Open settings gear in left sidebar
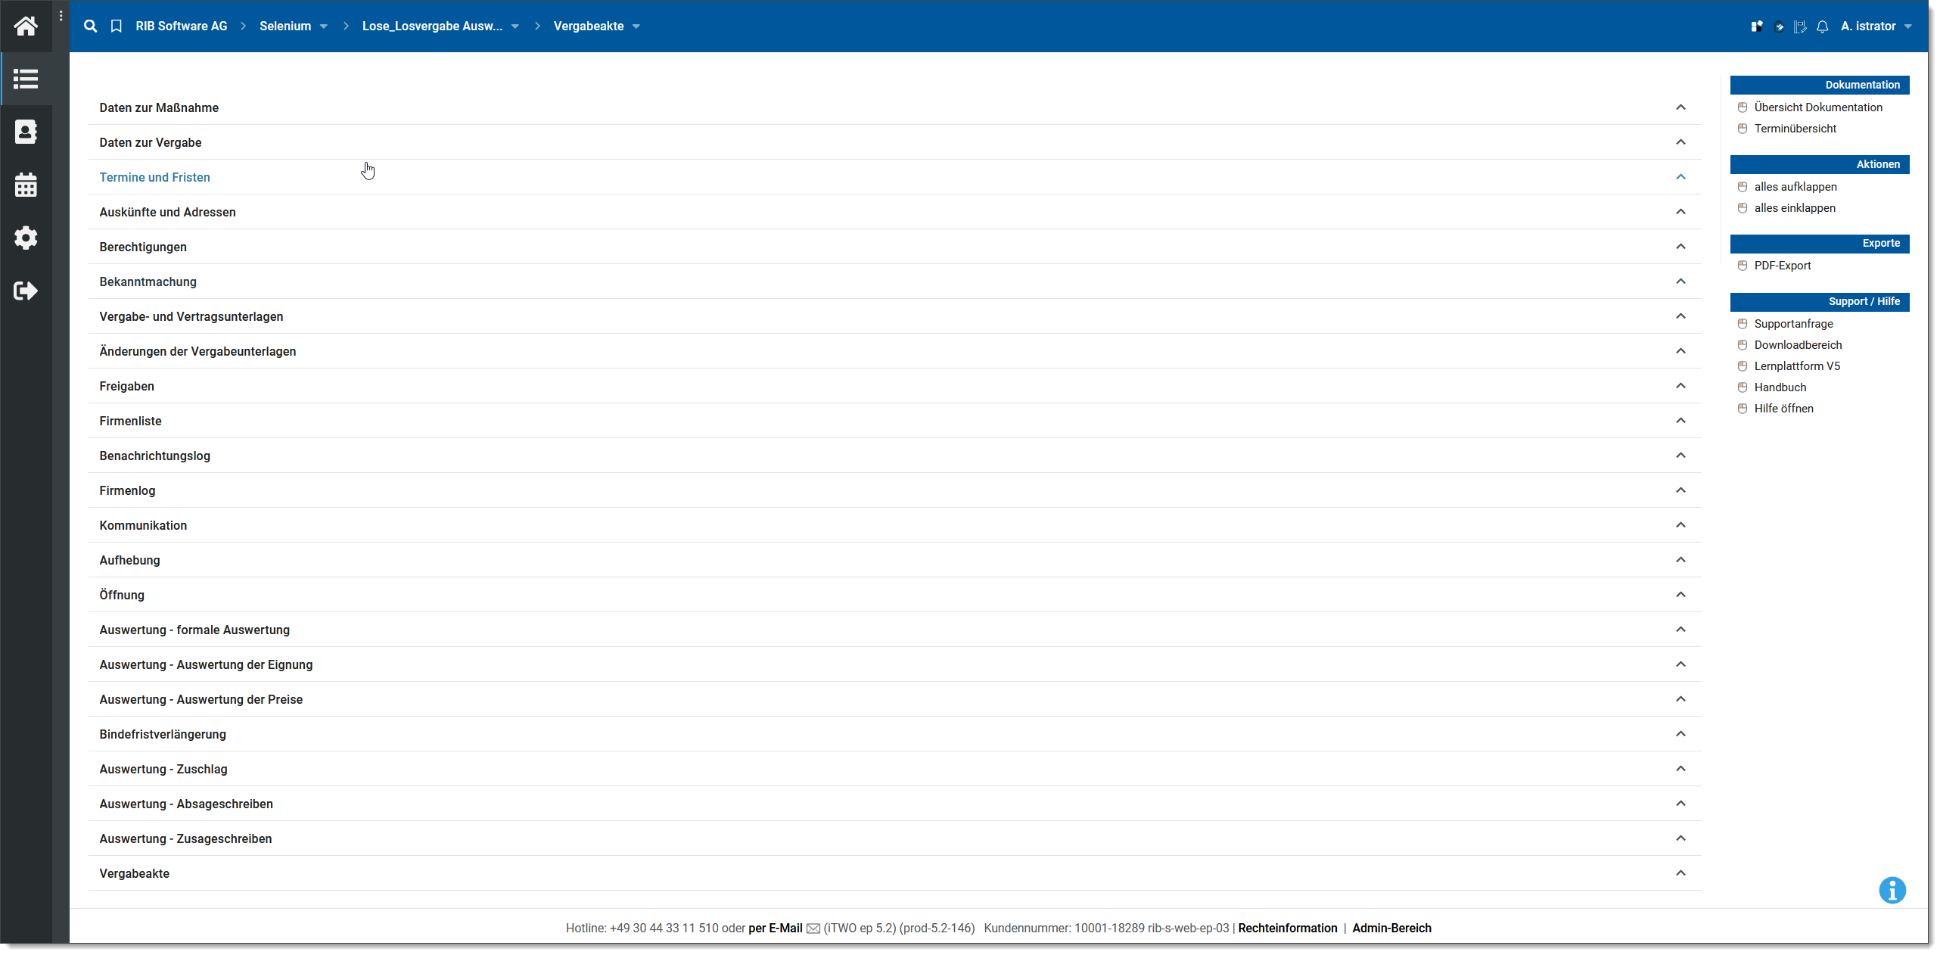1940x955 pixels. pos(26,238)
